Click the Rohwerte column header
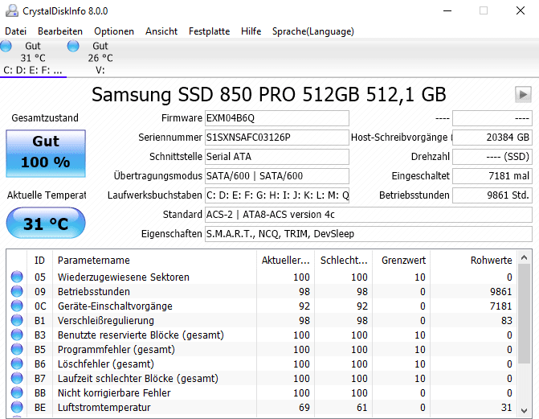Image resolution: width=539 pixels, height=419 pixels. pyautogui.click(x=474, y=261)
